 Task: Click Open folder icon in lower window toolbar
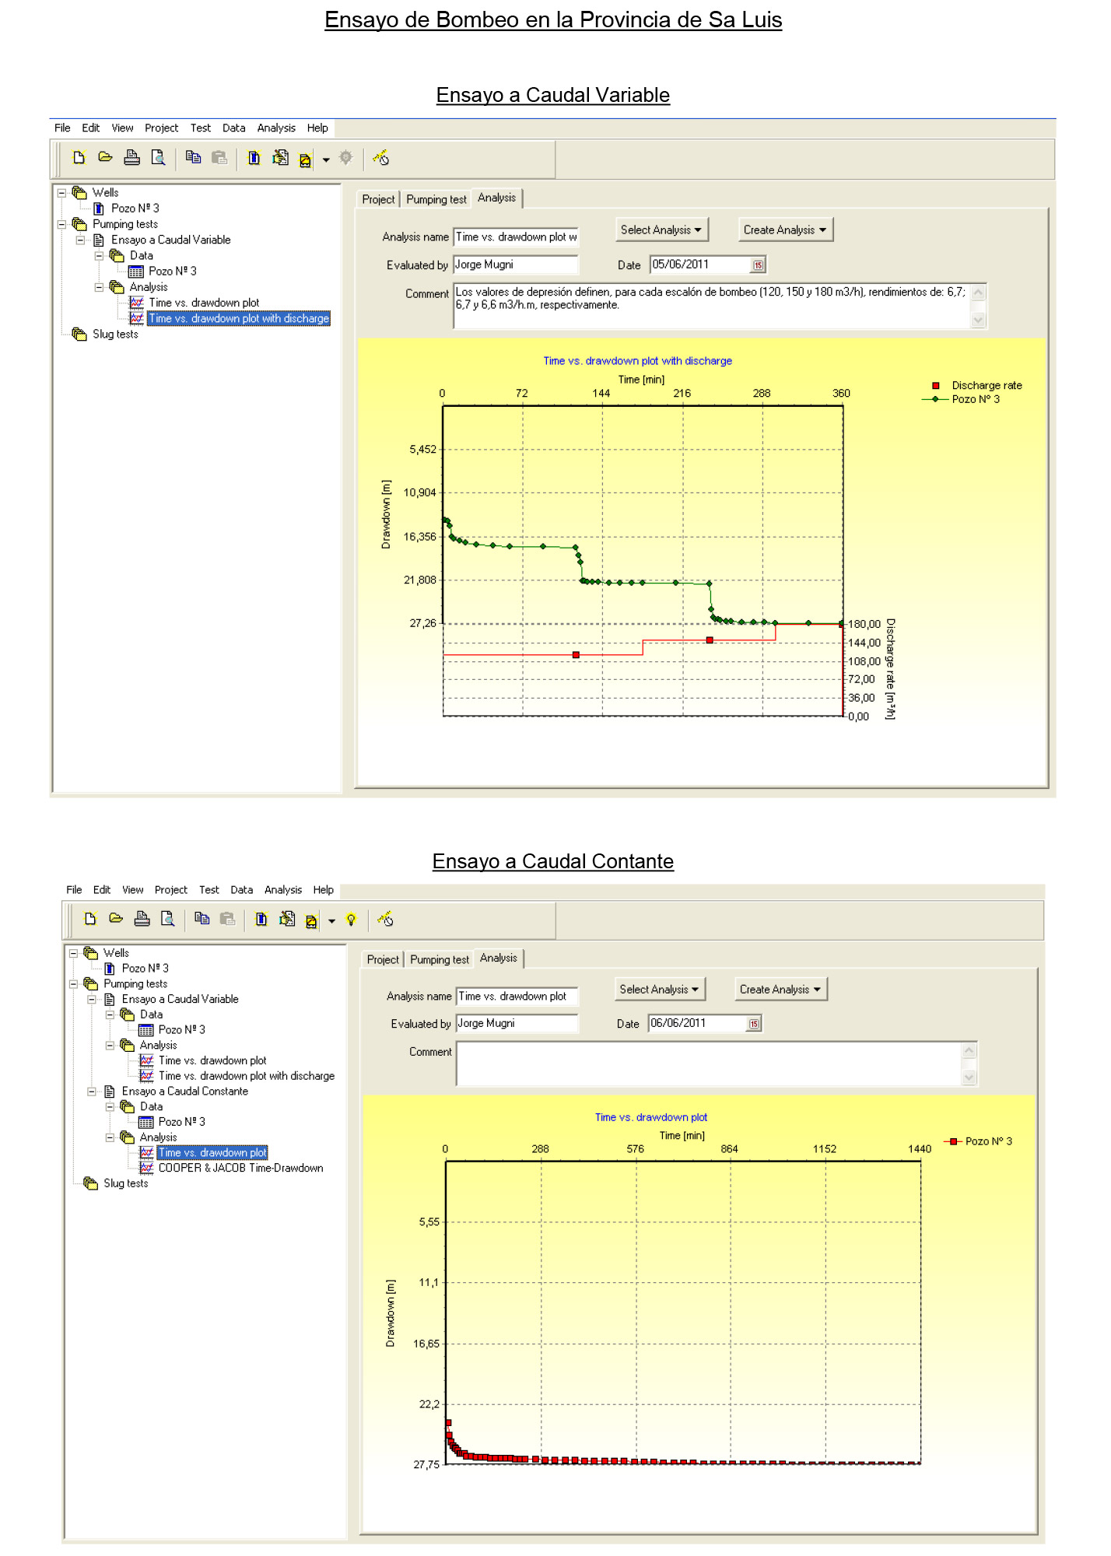(x=116, y=918)
